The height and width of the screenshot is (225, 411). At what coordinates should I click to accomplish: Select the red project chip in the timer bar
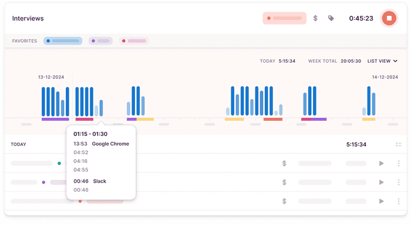tap(284, 18)
